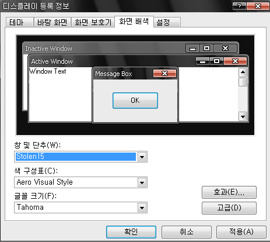Viewport: 270px width, 242px height.
Task: Close the display properties dialog
Action: point(258,6)
